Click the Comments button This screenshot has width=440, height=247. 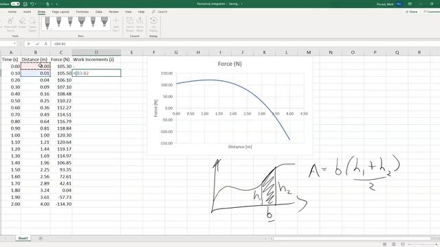pyautogui.click(x=431, y=12)
